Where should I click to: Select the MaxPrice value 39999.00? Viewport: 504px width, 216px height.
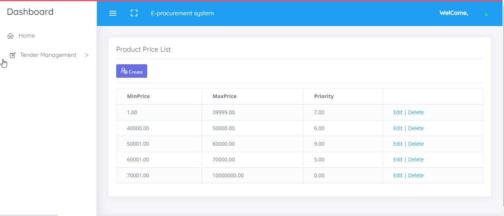pyautogui.click(x=224, y=112)
